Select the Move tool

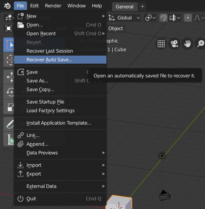(9, 77)
